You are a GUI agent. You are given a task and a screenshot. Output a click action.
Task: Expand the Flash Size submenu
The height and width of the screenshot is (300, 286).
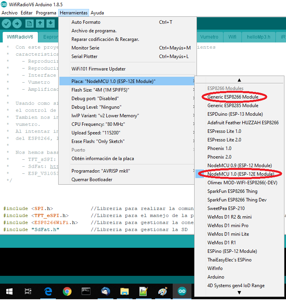pos(127,90)
